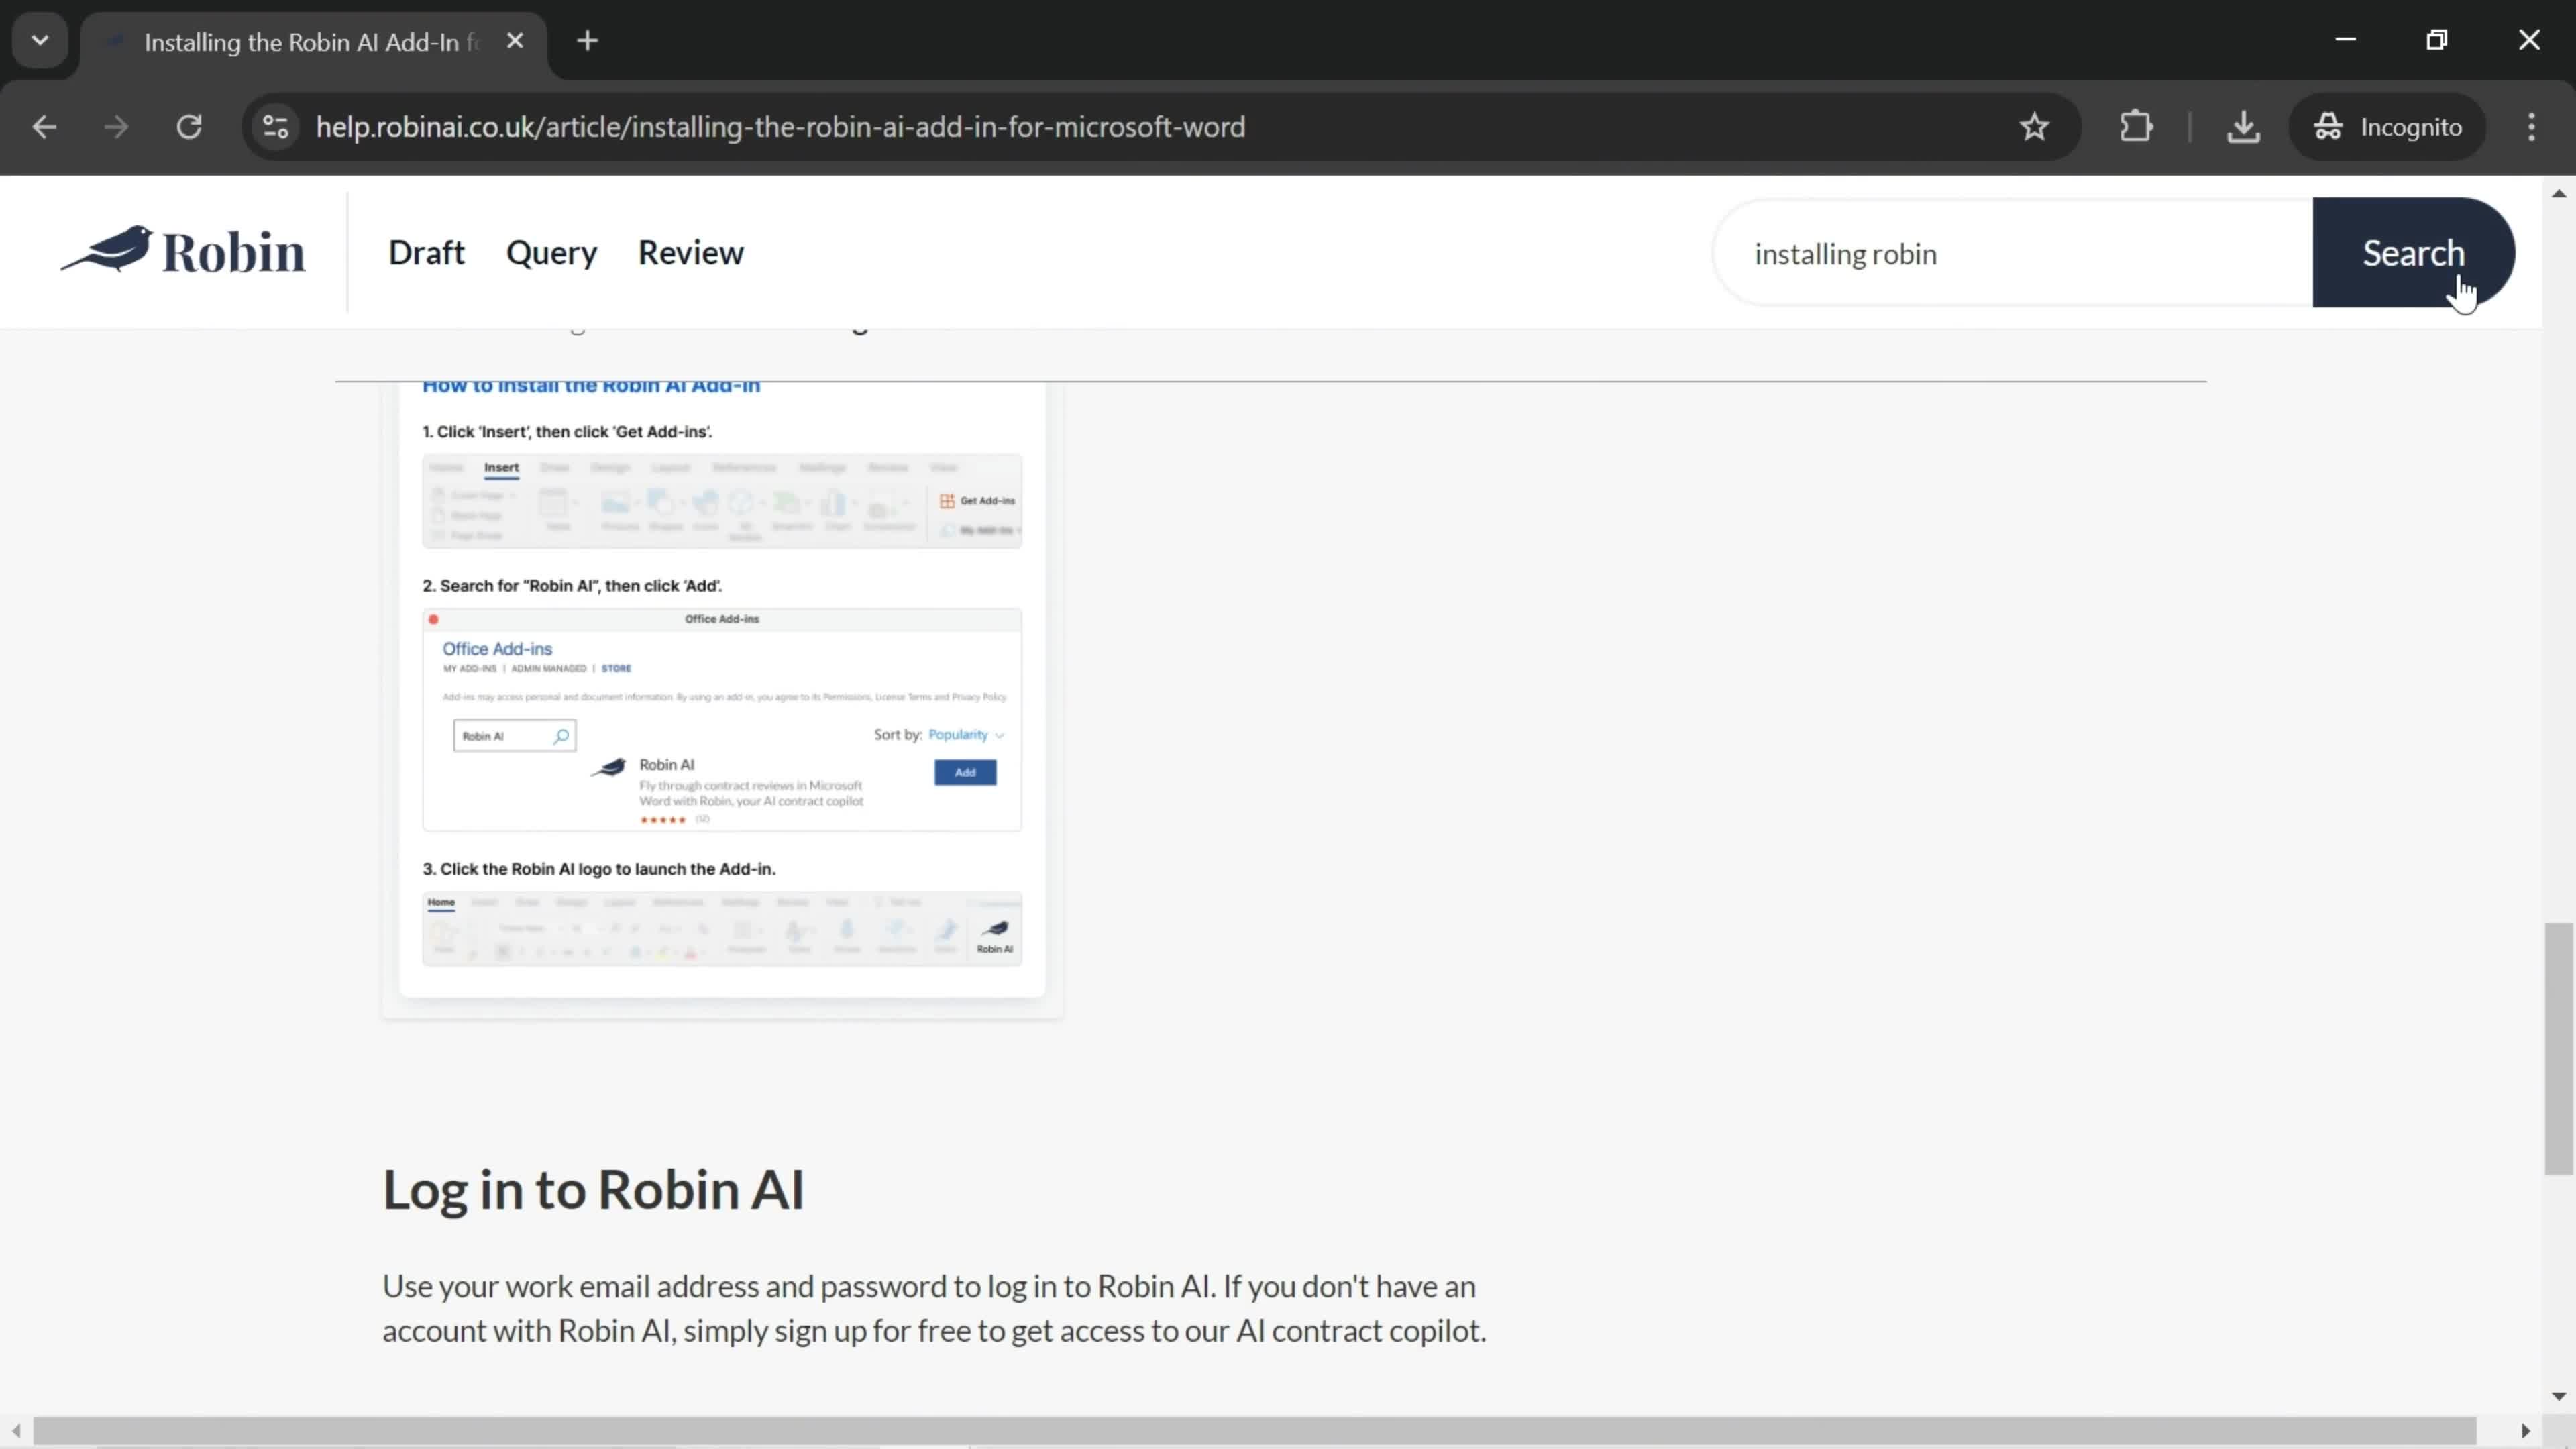Viewport: 2576px width, 1449px height.
Task: Open a new browser tab
Action: click(588, 41)
